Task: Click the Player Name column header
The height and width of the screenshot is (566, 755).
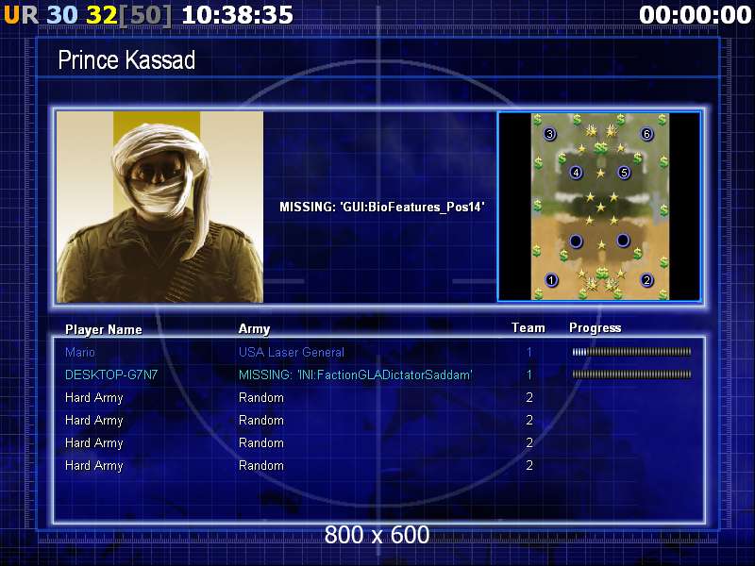Action: (104, 329)
